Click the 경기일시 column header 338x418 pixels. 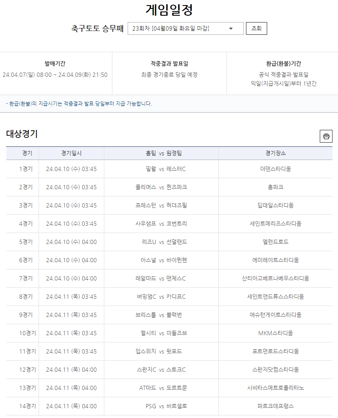(71, 153)
